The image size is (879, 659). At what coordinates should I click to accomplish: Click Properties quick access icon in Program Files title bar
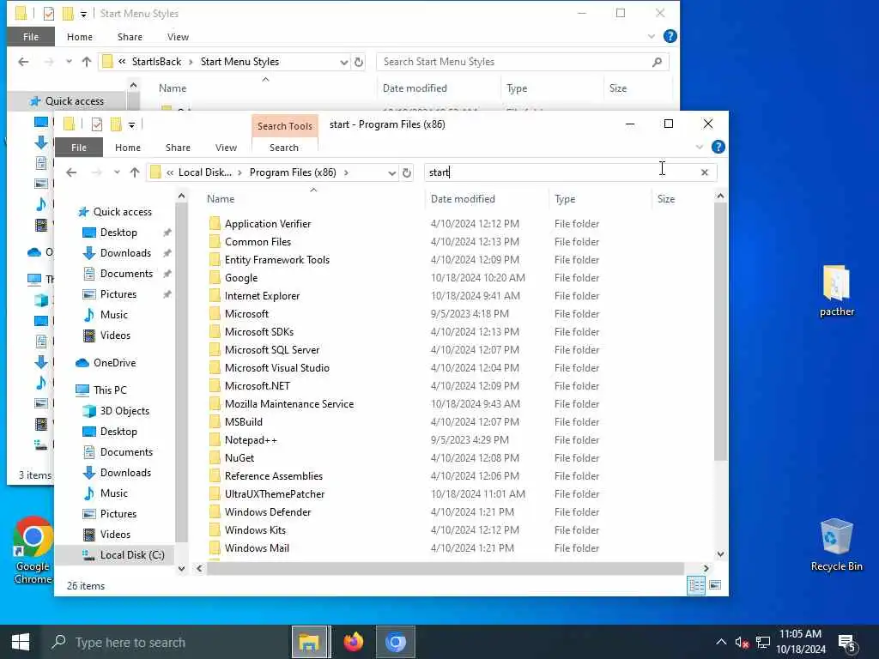click(x=97, y=124)
